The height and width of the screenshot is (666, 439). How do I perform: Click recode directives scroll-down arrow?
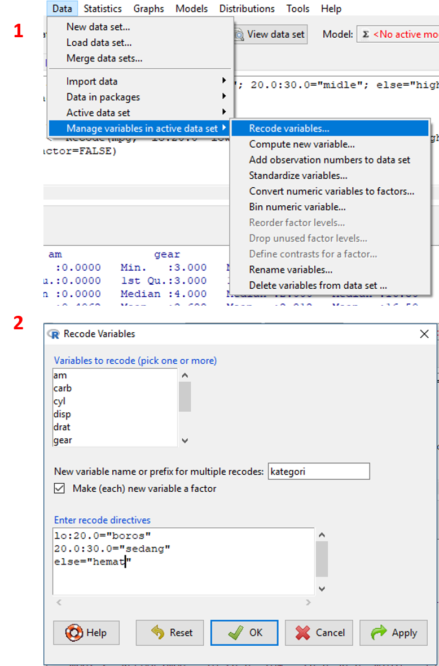point(322,589)
